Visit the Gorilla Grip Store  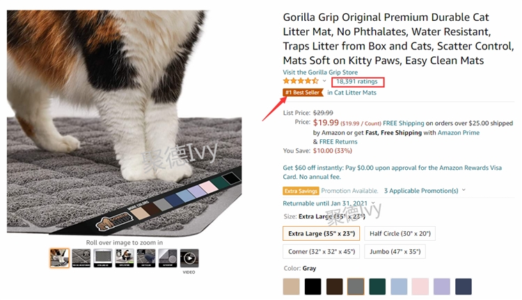pos(320,72)
